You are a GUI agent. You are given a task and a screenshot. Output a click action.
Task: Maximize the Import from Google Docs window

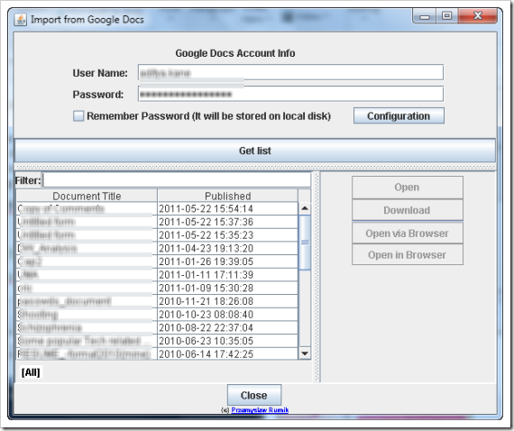click(446, 16)
